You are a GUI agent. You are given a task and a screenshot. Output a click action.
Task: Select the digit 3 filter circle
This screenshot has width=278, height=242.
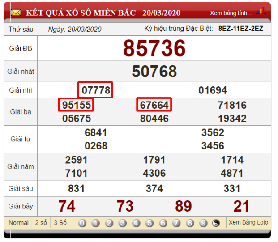(123, 223)
